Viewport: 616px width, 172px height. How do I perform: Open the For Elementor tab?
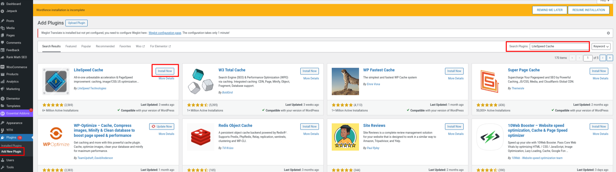point(160,46)
